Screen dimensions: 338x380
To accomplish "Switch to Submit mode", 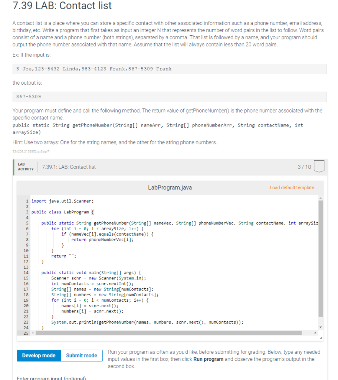I will click(81, 355).
